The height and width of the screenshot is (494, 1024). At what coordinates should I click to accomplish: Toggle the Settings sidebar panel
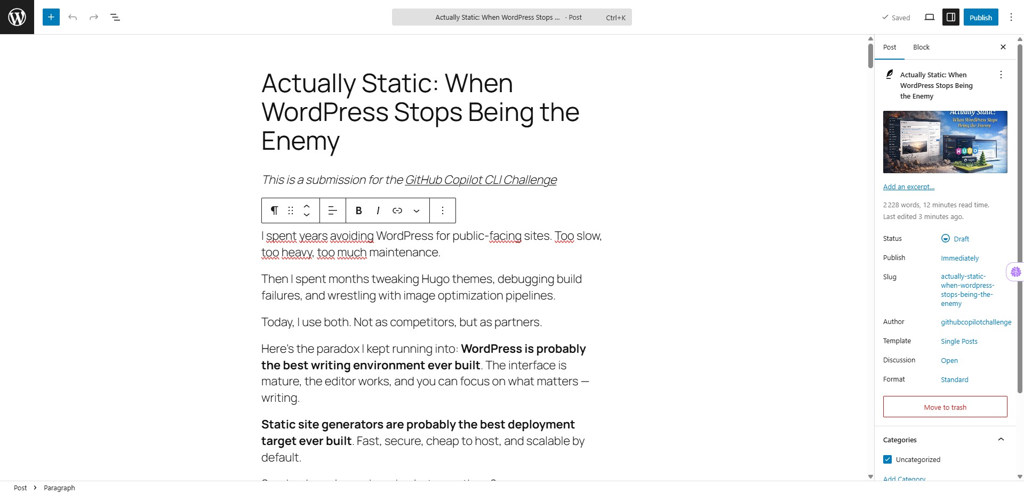coord(950,17)
